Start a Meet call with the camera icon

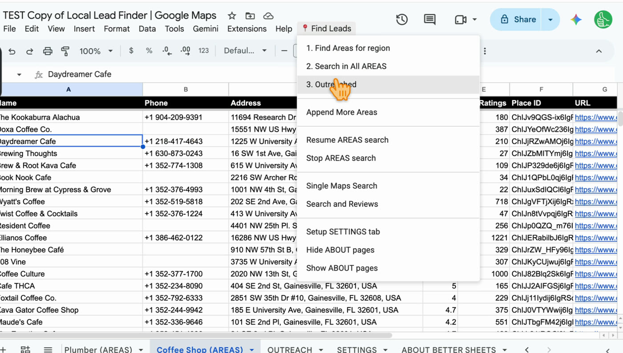tap(461, 20)
